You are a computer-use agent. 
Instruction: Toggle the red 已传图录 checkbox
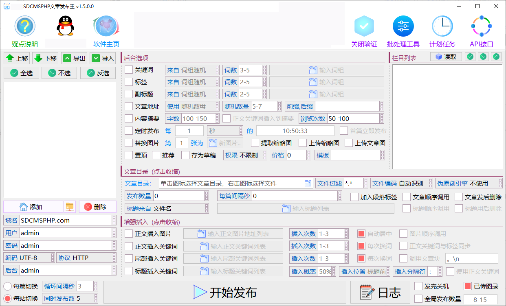[467, 286]
